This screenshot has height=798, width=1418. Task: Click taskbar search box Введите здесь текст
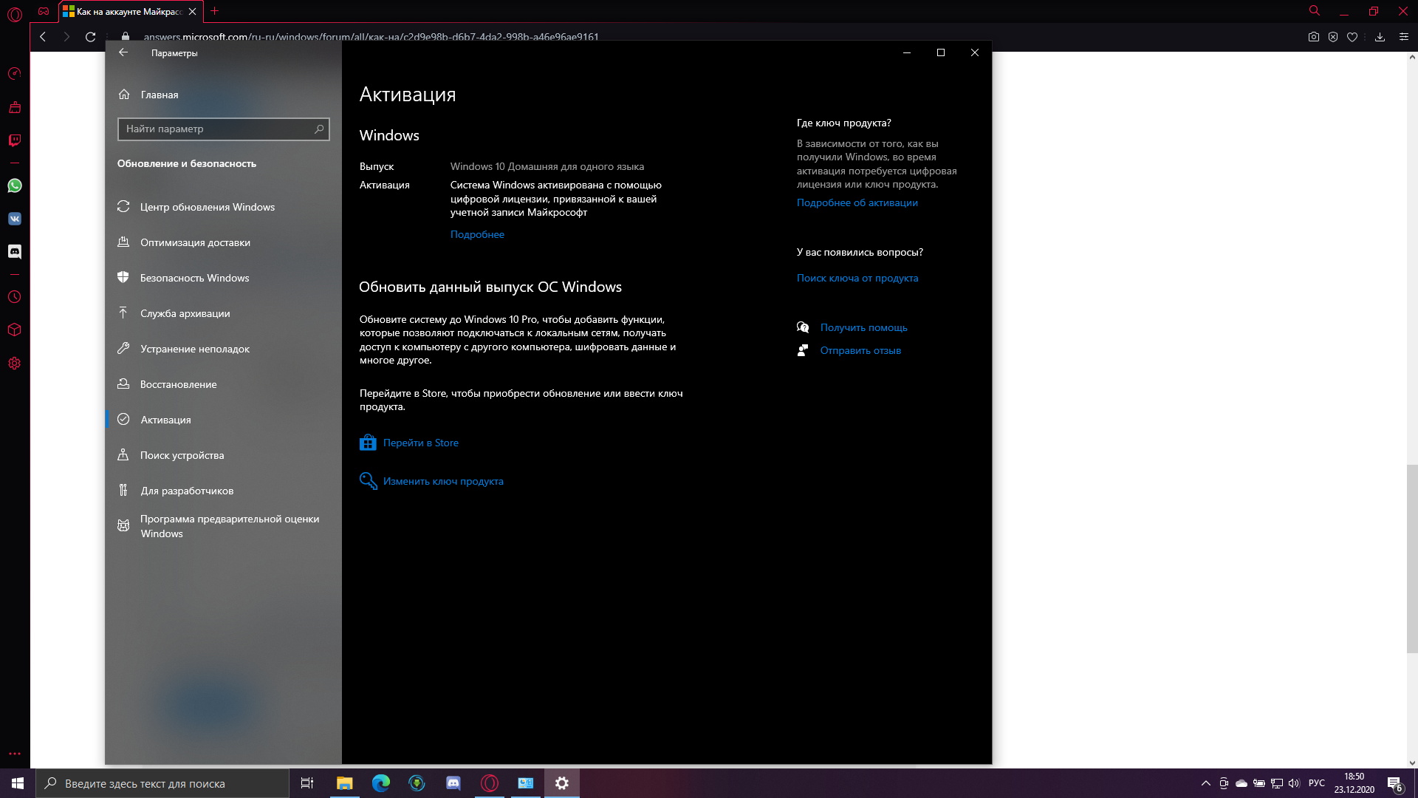pos(162,783)
